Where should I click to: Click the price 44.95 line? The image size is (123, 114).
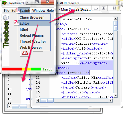[82, 48]
